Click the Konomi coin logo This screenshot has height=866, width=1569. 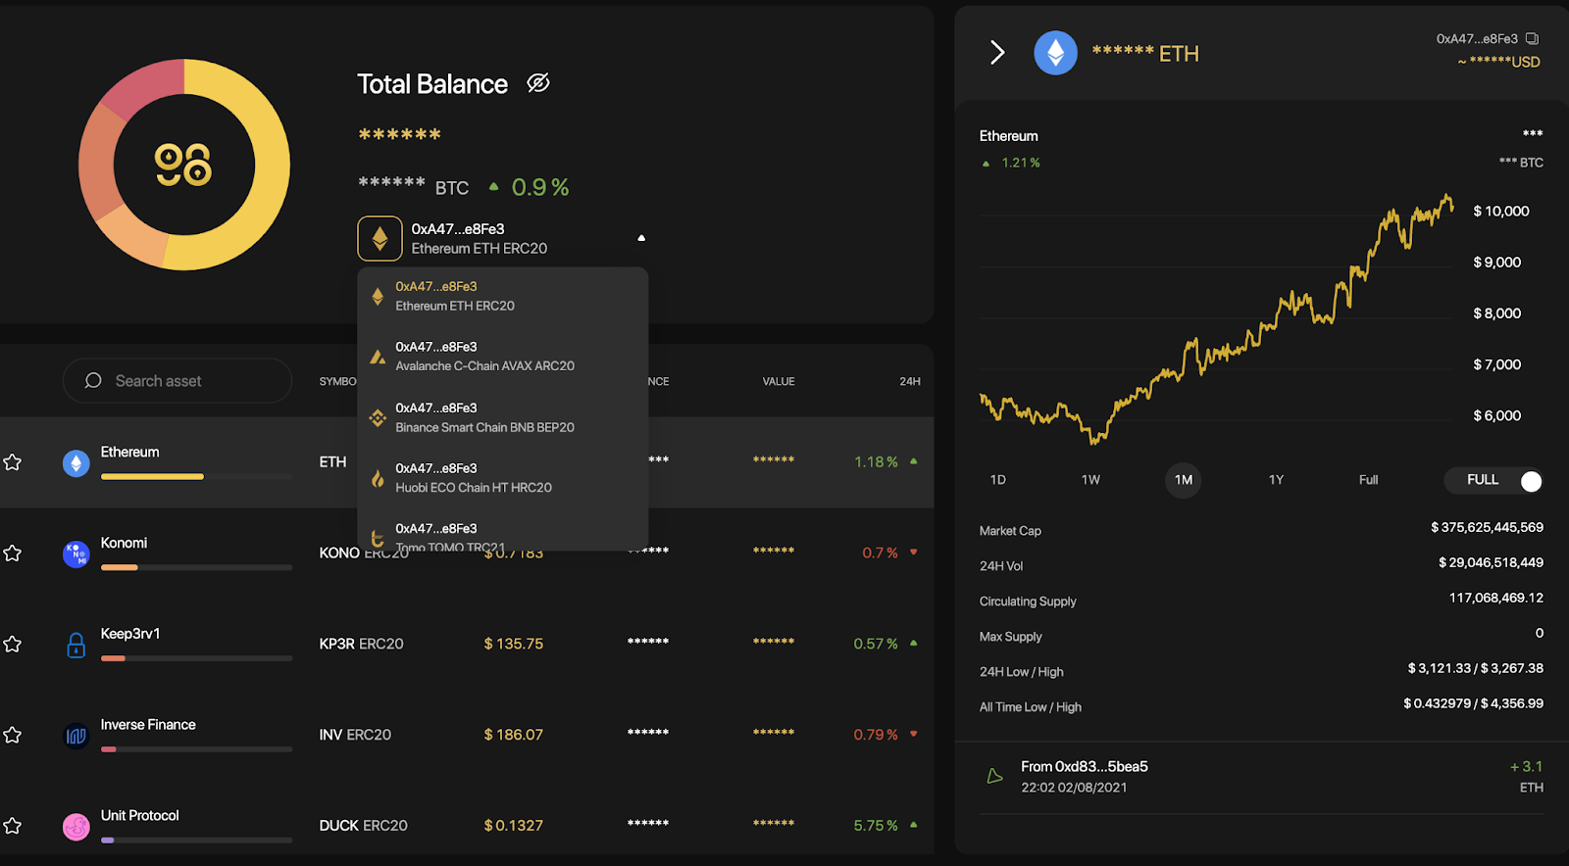[76, 553]
